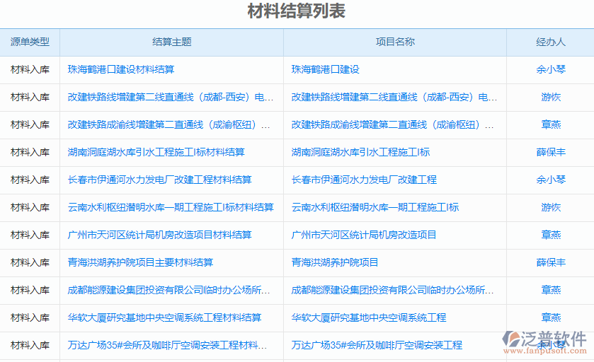The height and width of the screenshot is (362, 594).
Task: Open 湖南洞庭湖水库引水工程施工I标材料结算
Action: tap(156, 153)
